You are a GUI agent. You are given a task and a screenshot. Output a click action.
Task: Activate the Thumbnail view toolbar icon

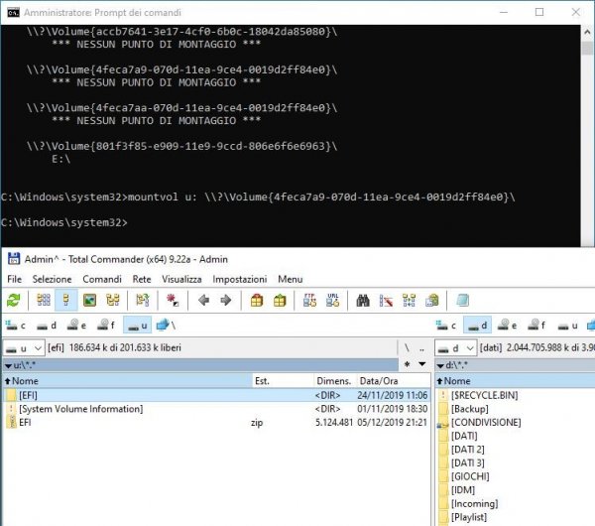[89, 300]
